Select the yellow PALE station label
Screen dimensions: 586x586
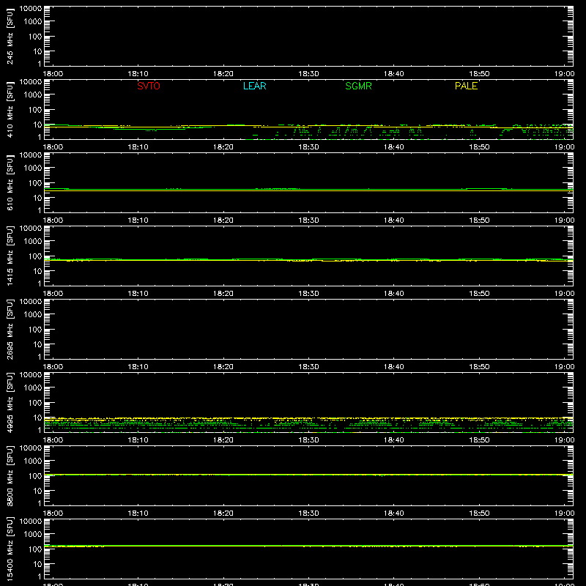pyautogui.click(x=466, y=86)
